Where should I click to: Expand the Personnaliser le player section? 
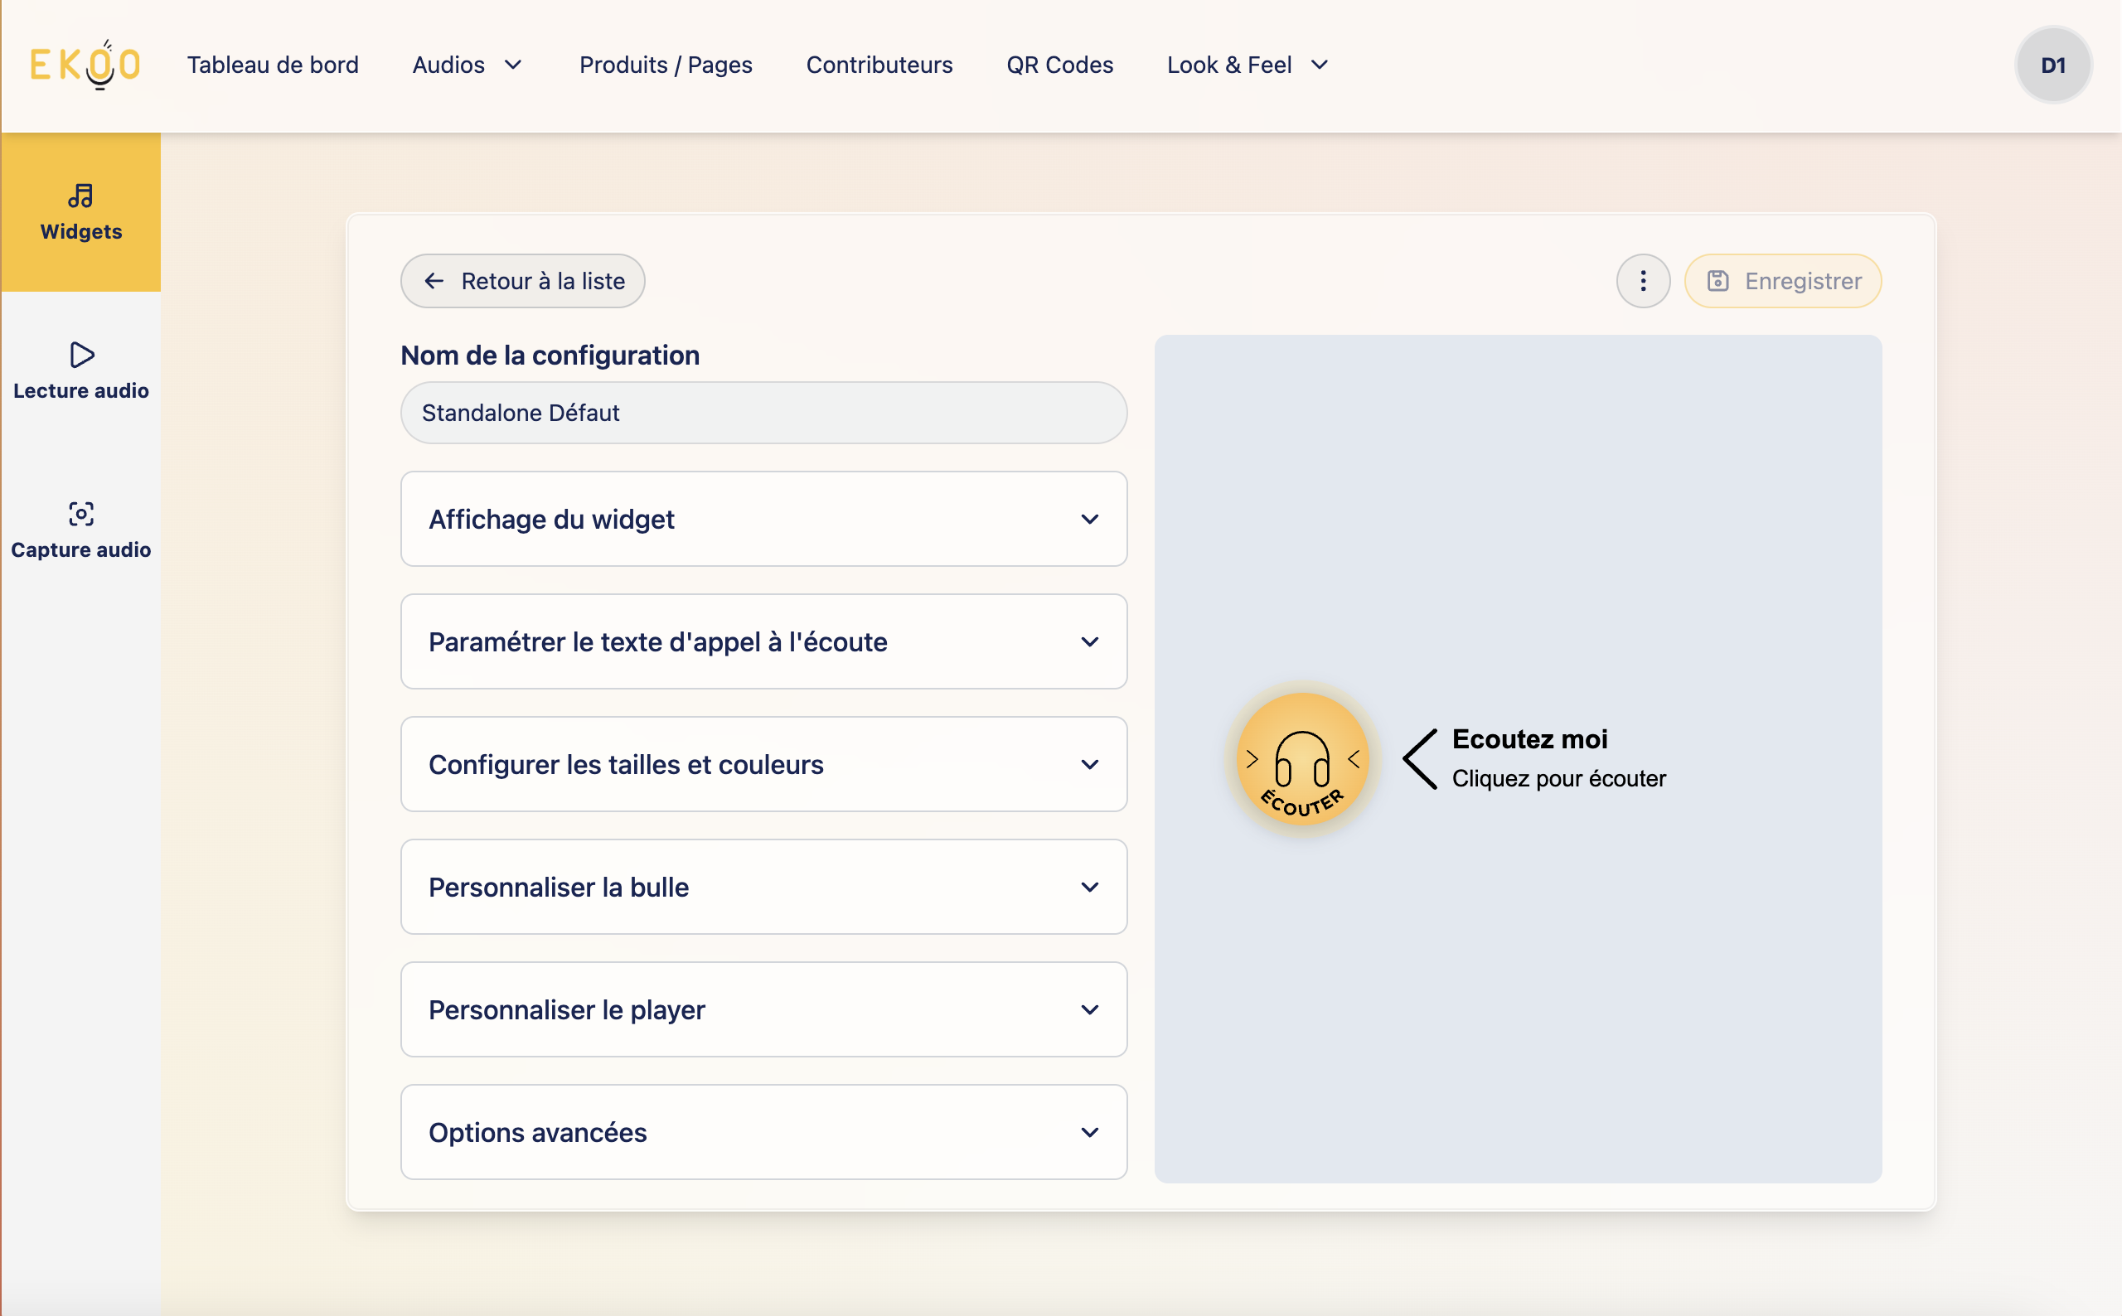[x=763, y=1010]
